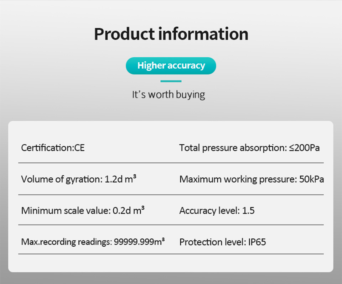Viewport: 342px width, 284px height.
Task: Click the 0.2d m³ value
Action: 129,210
